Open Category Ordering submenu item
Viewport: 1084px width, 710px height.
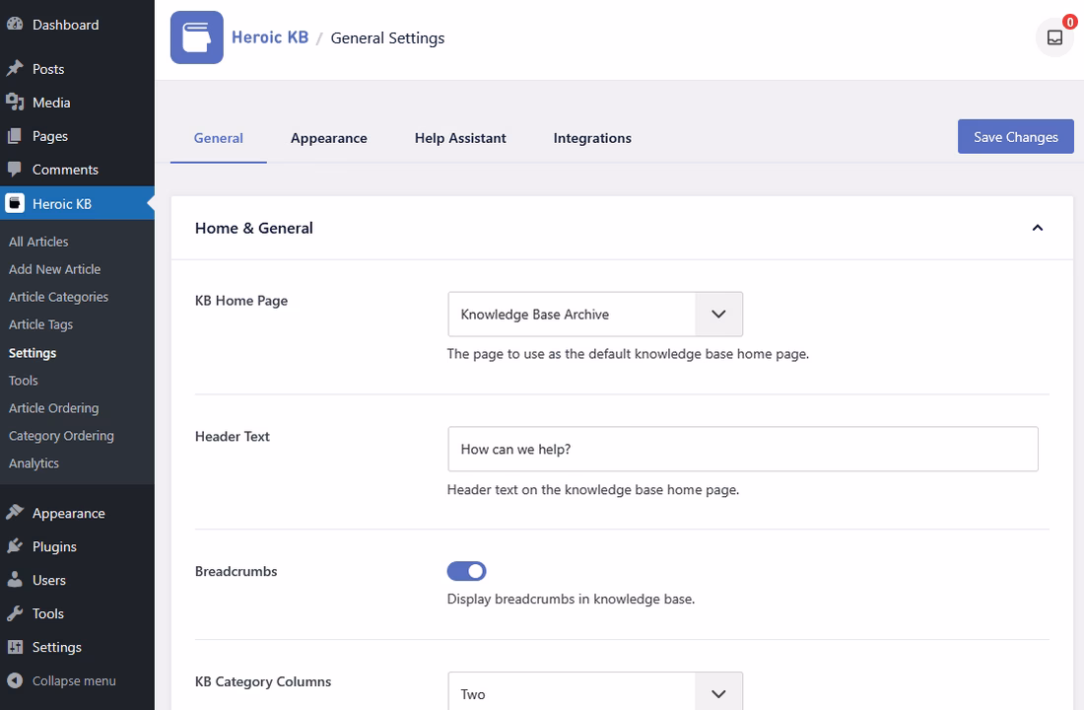pyautogui.click(x=61, y=436)
